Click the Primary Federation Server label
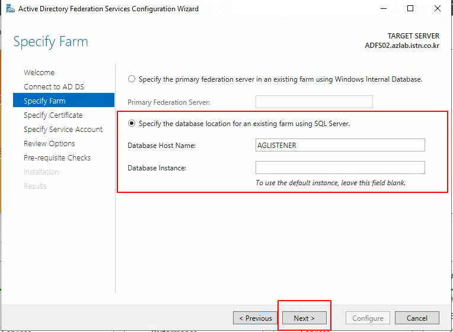 [169, 102]
